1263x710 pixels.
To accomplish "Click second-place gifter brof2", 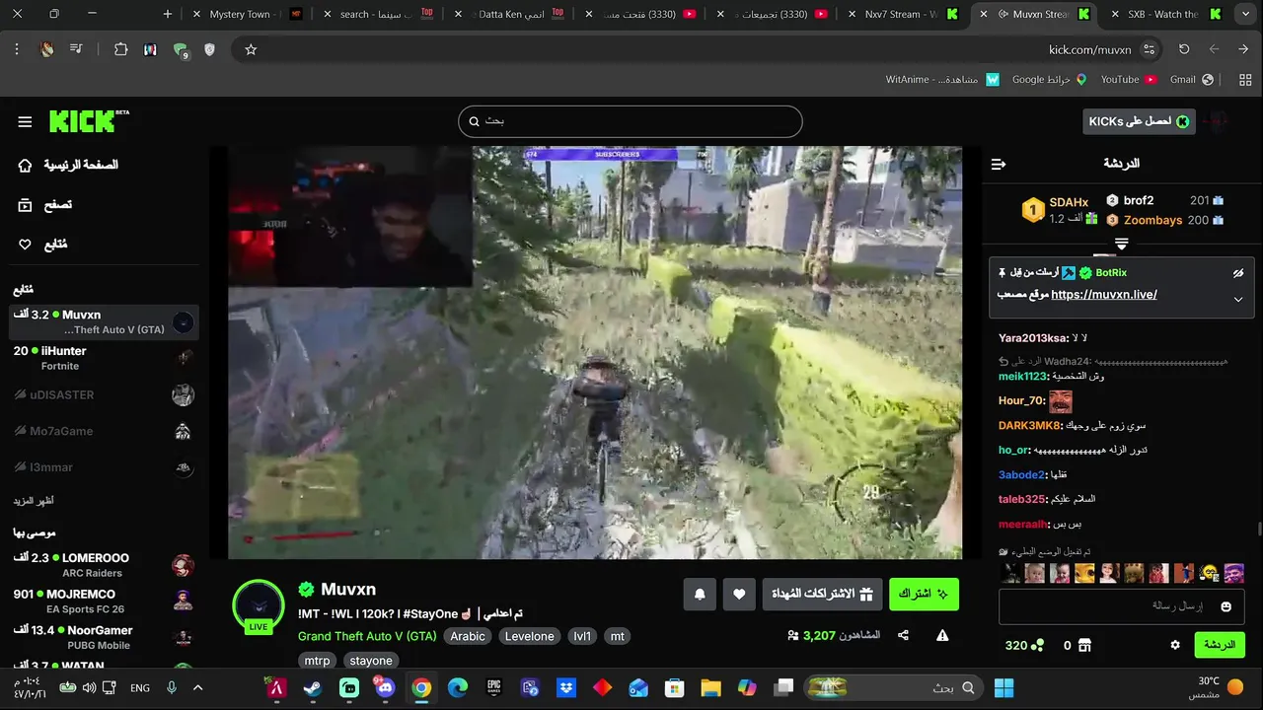I will pyautogui.click(x=1138, y=200).
